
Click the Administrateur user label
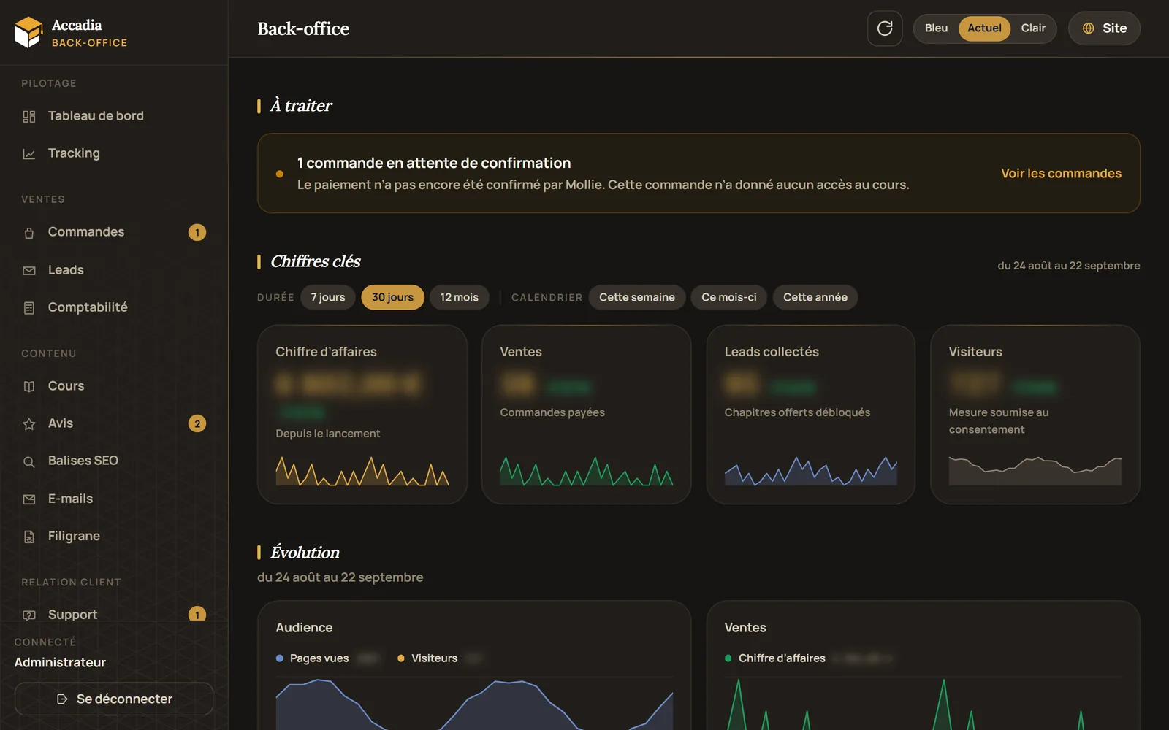click(60, 662)
